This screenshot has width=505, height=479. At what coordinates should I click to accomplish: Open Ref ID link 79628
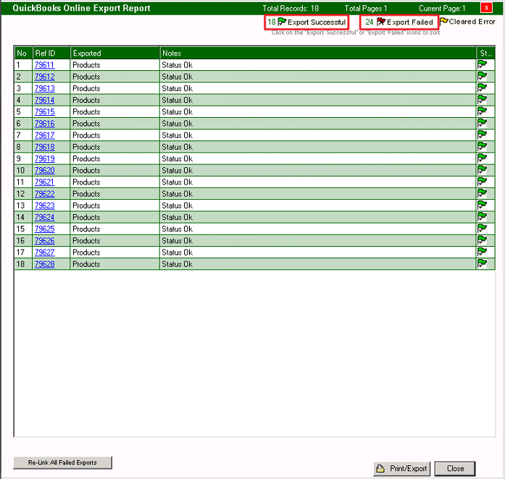pyautogui.click(x=44, y=264)
